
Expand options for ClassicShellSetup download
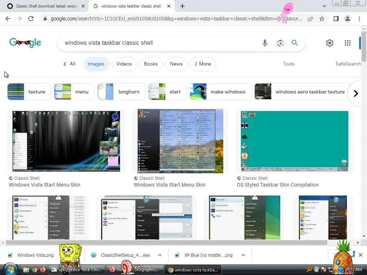pos(160,255)
